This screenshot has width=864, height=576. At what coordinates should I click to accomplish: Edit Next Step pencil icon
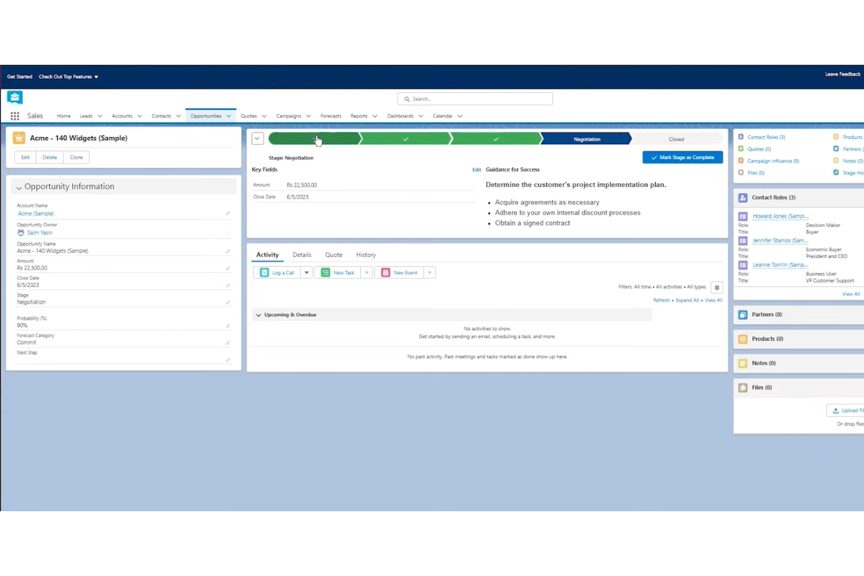click(228, 359)
